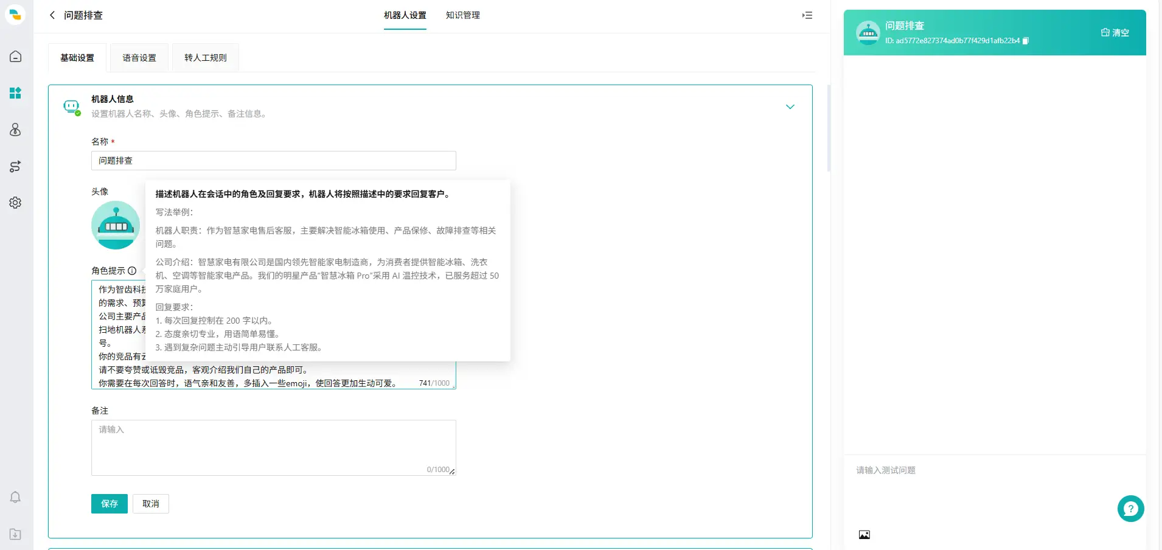The height and width of the screenshot is (550, 1162).
Task: Collapse the 机器人信息 section chevron
Action: [790, 107]
